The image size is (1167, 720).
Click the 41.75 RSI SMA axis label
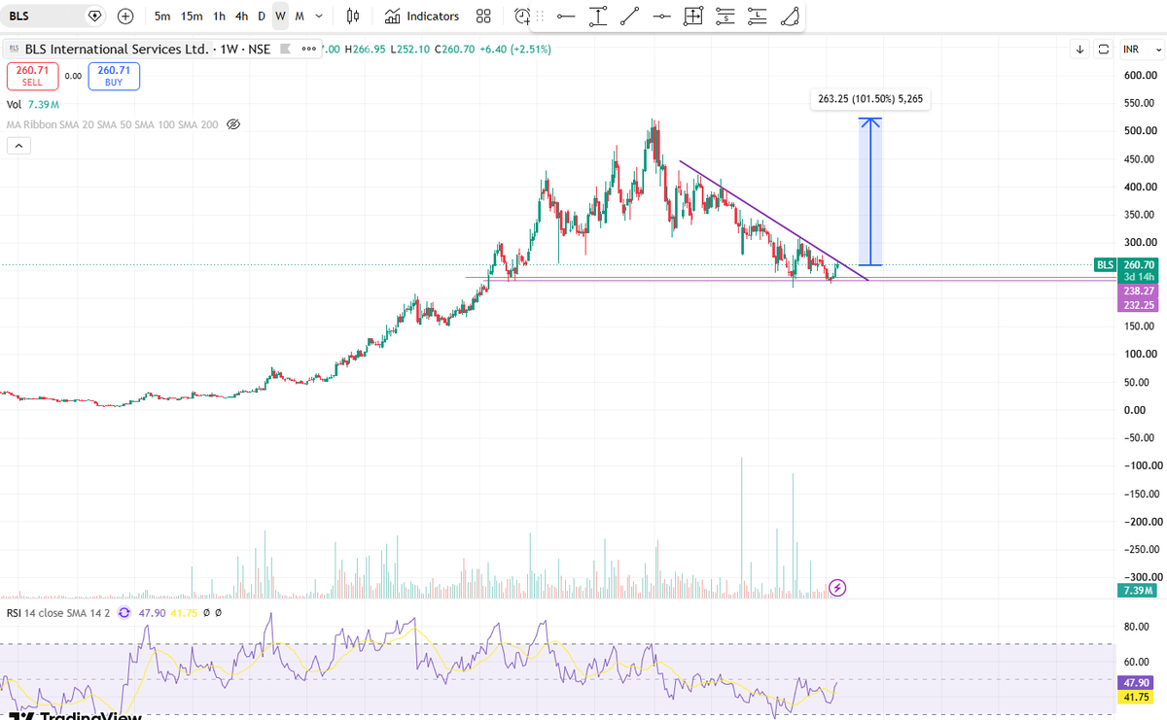[x=1138, y=697]
